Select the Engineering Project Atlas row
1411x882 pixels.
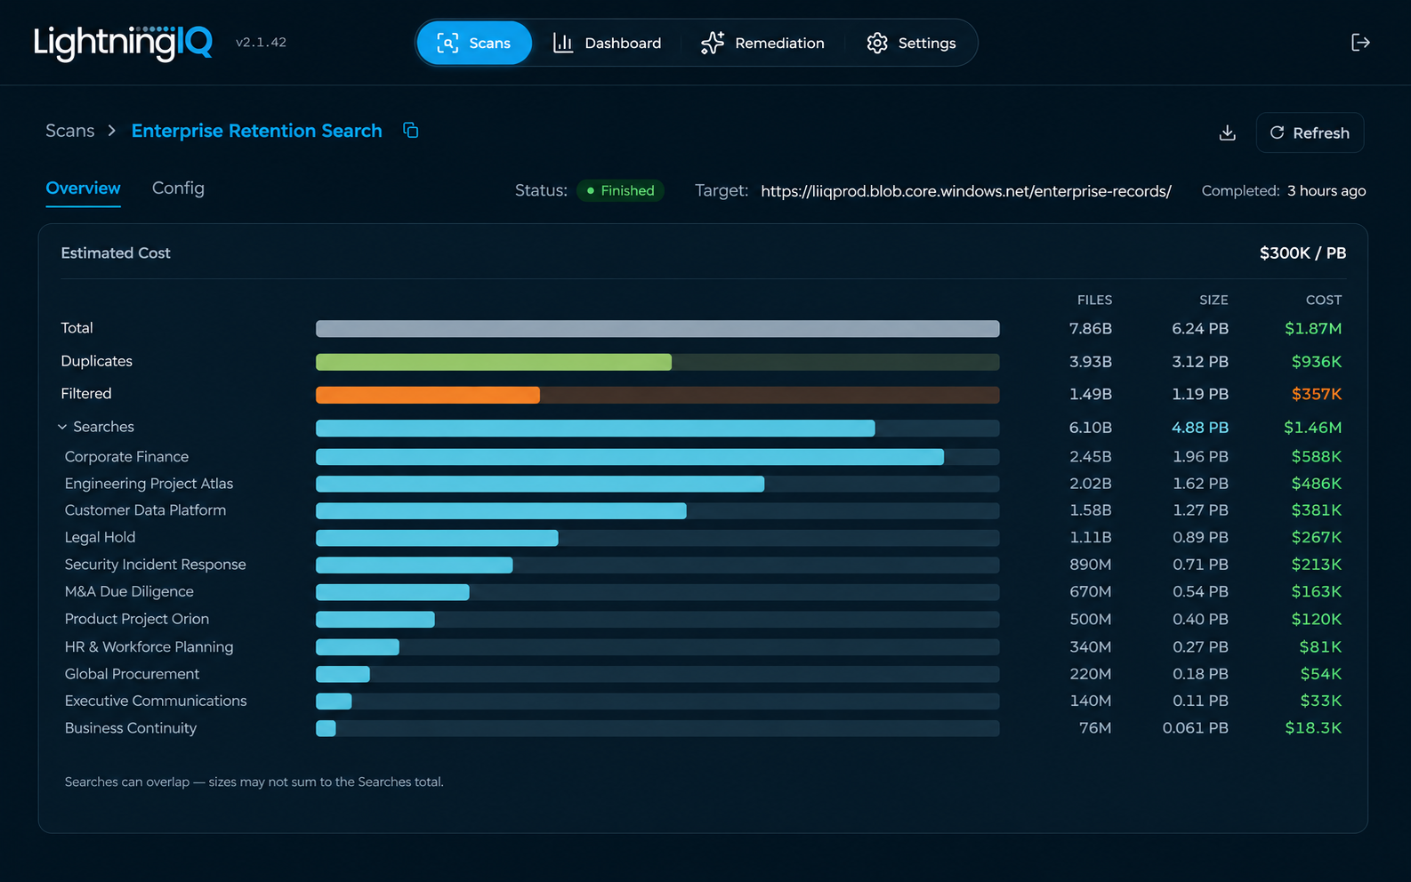click(703, 484)
